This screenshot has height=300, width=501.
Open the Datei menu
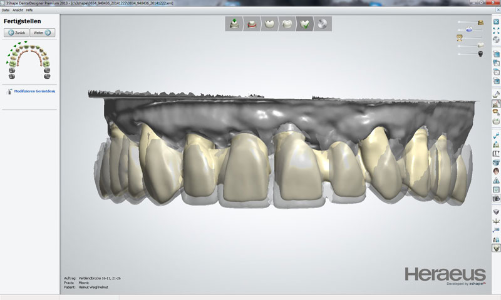[x=6, y=11]
